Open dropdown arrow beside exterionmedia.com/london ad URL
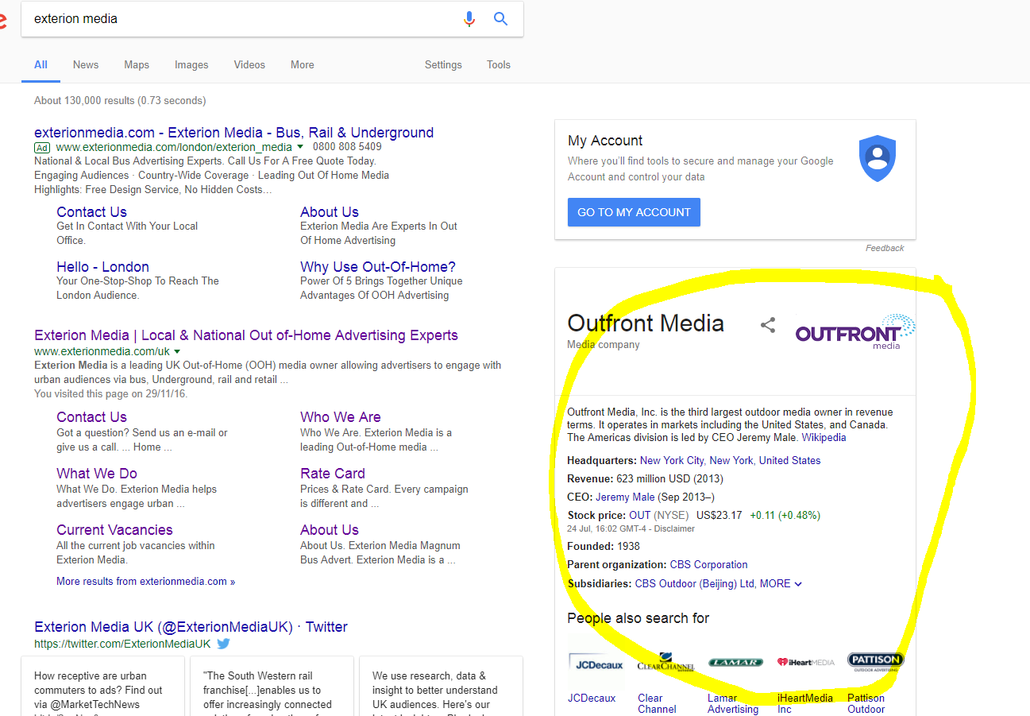 pyautogui.click(x=300, y=147)
